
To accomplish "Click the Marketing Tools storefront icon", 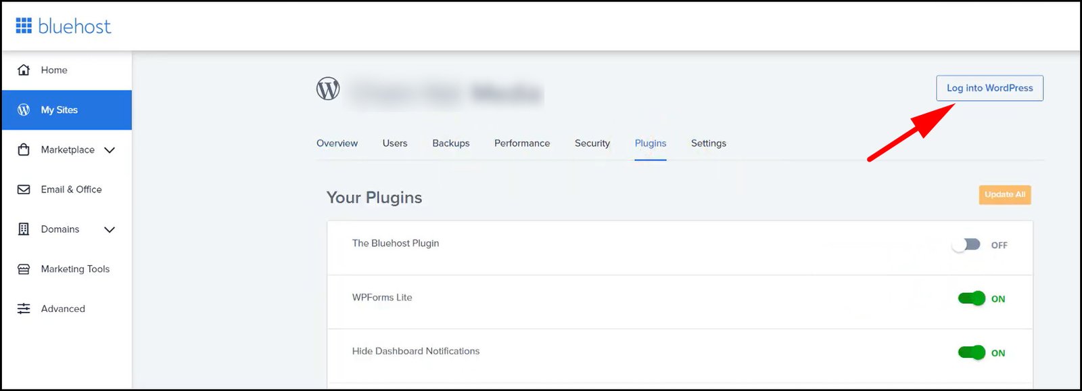I will pyautogui.click(x=24, y=269).
